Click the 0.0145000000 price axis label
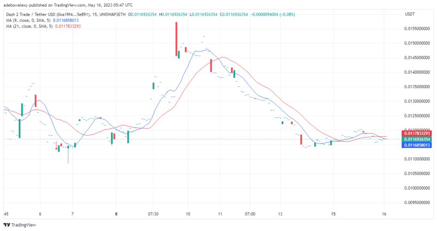The image size is (437, 231). click(x=417, y=58)
